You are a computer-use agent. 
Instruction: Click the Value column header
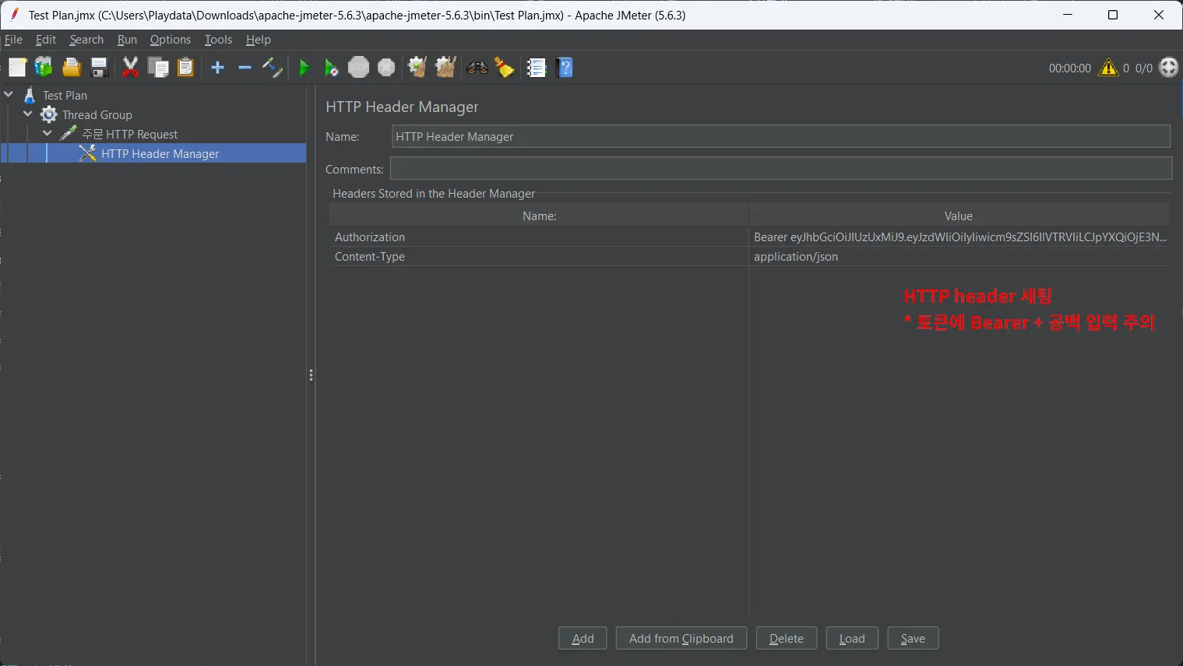[959, 216]
